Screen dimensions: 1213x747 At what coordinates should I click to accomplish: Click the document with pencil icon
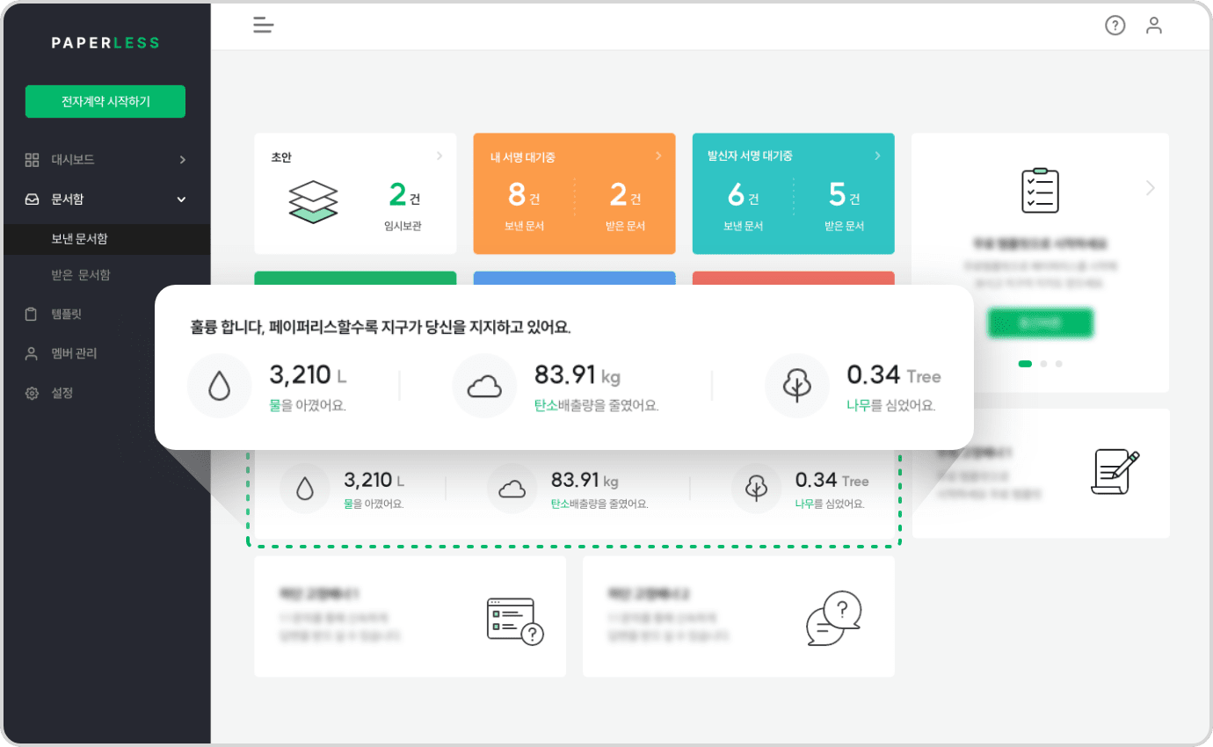(1115, 472)
